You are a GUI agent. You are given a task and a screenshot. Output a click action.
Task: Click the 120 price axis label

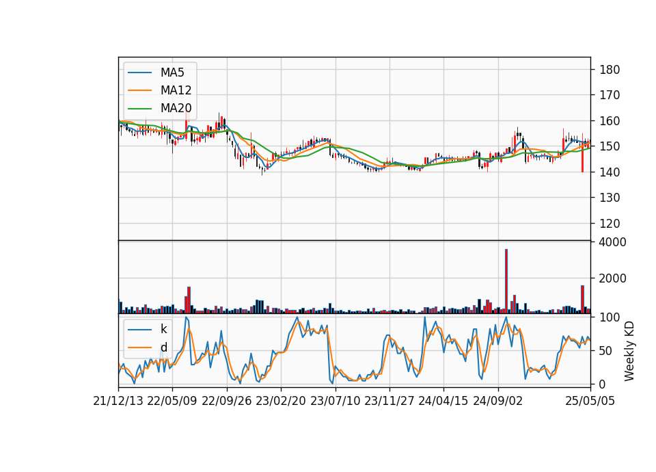(x=610, y=224)
